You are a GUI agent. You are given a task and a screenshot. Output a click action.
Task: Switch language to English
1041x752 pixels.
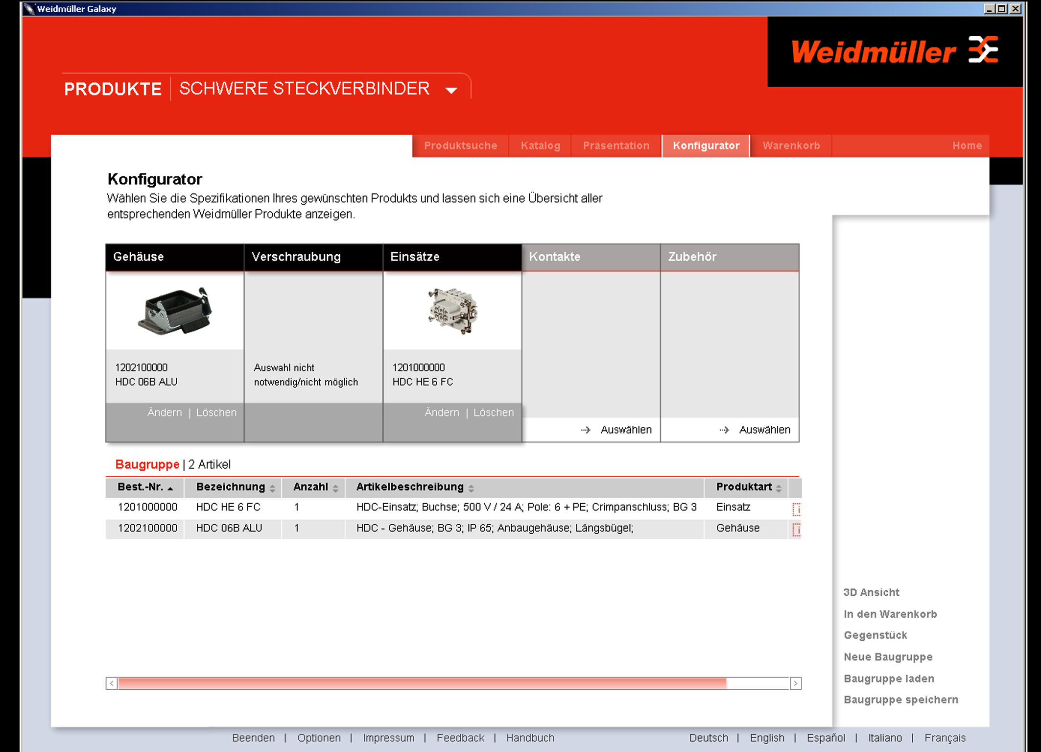tap(767, 738)
